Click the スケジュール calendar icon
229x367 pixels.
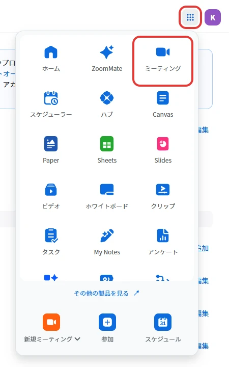[x=163, y=322]
